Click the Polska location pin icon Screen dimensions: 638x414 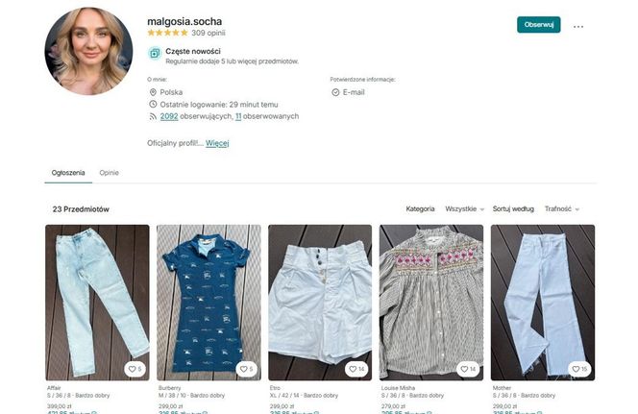[153, 92]
